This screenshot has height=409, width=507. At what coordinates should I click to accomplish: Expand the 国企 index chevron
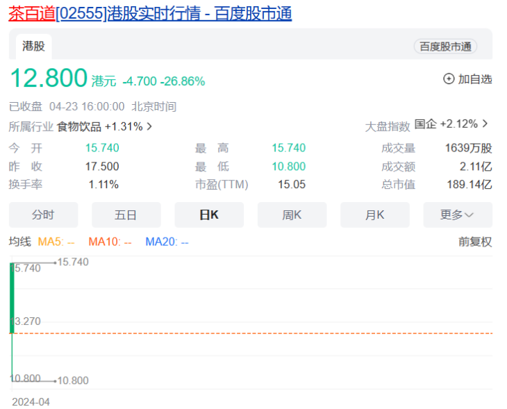point(485,124)
